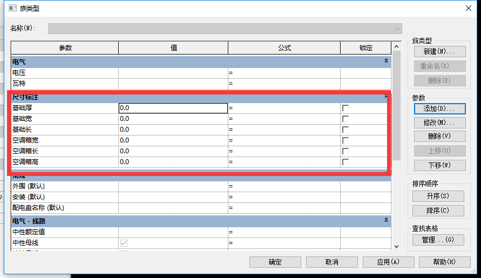Click the 锁定 column header

point(366,48)
